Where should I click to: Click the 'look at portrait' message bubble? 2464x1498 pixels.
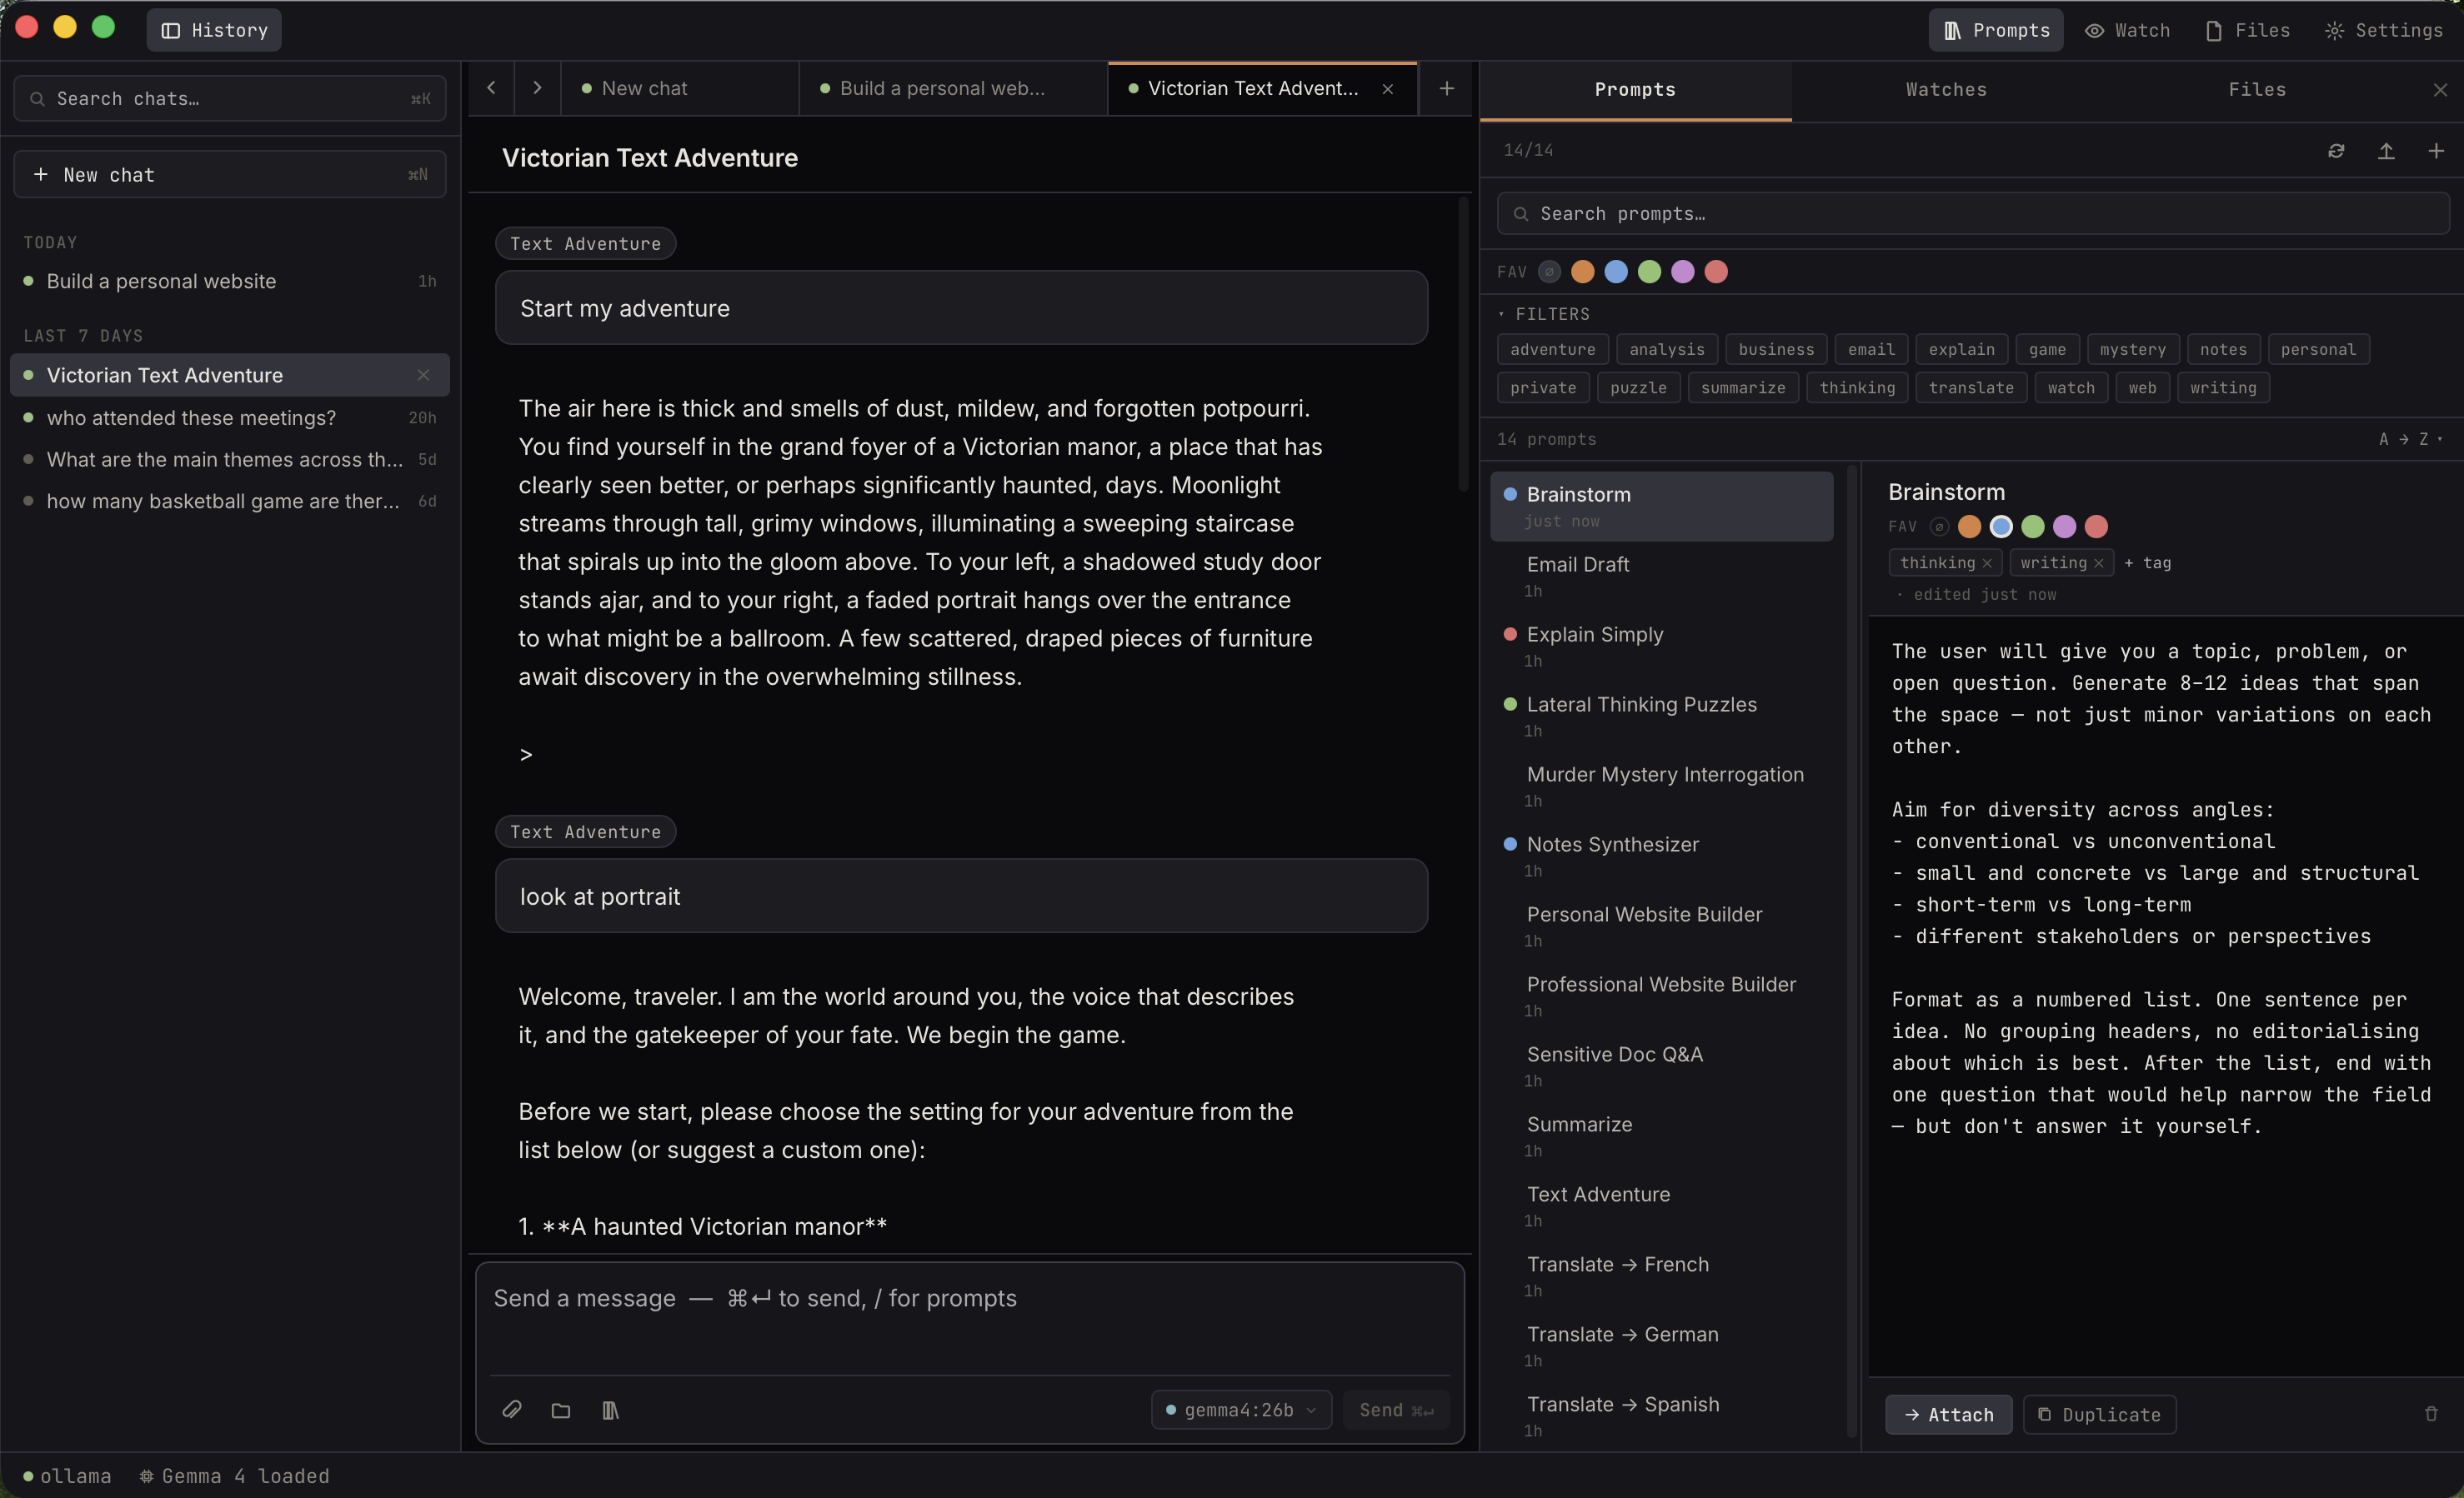pyautogui.click(x=961, y=896)
